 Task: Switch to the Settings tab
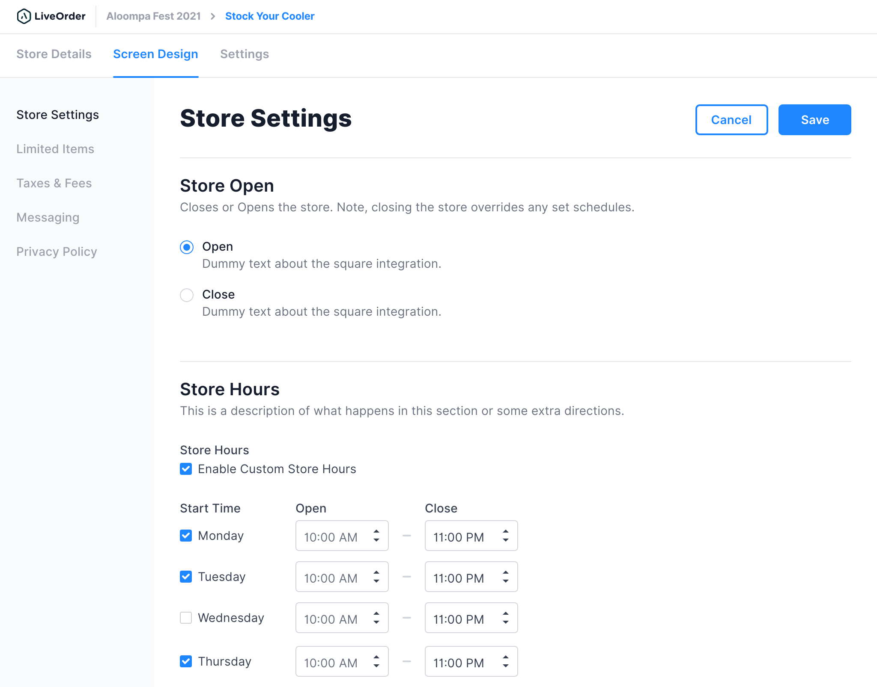(x=245, y=54)
